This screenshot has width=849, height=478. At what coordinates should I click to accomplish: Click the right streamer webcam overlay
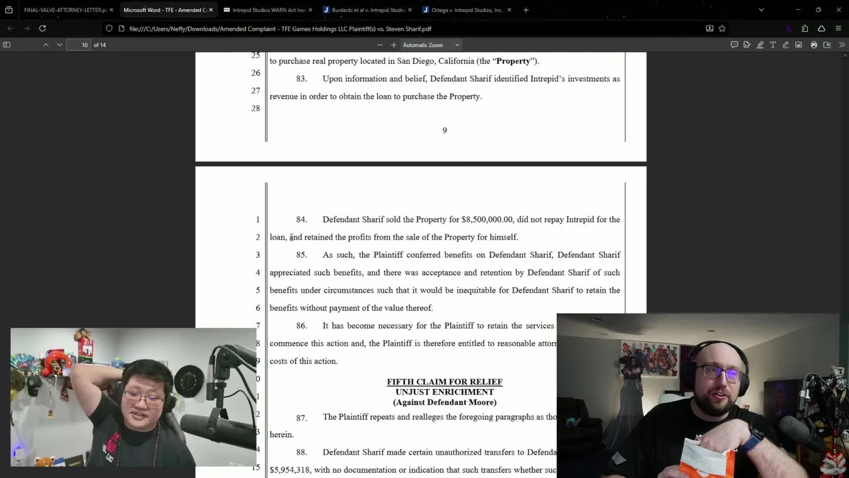coord(698,396)
